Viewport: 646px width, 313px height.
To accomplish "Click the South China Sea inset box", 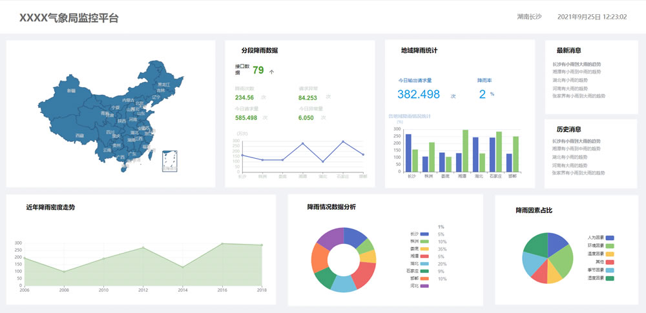I will click(x=170, y=160).
